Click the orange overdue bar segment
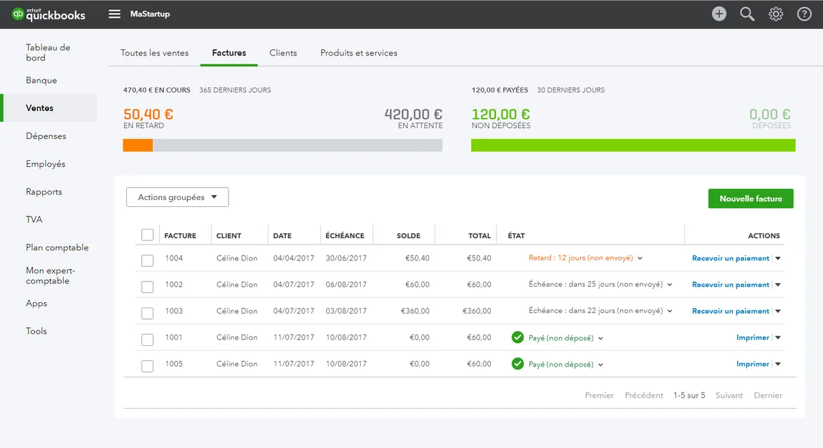 pos(138,145)
